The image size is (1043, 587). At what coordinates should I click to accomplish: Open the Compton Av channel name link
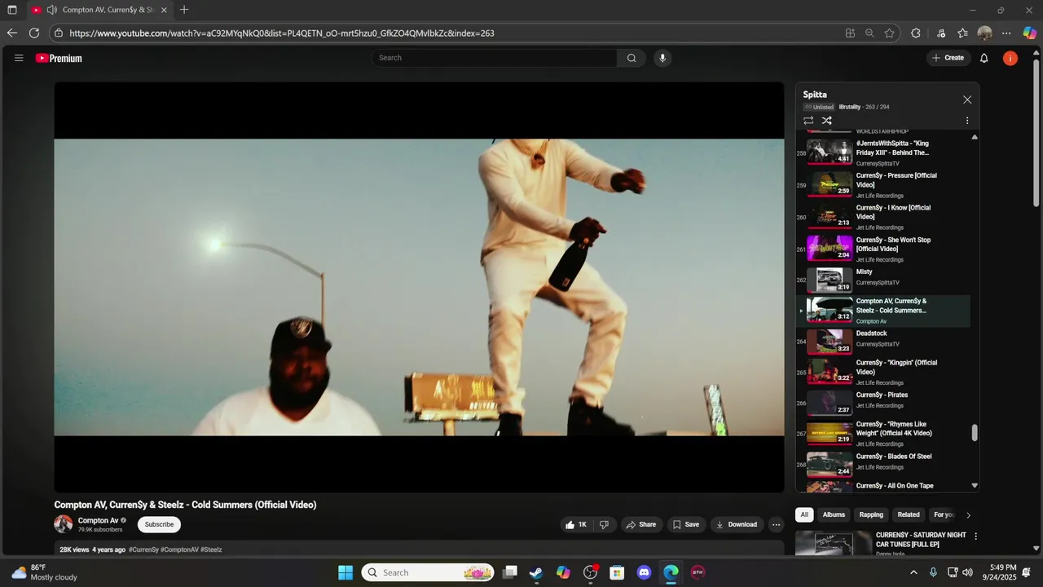pos(98,520)
